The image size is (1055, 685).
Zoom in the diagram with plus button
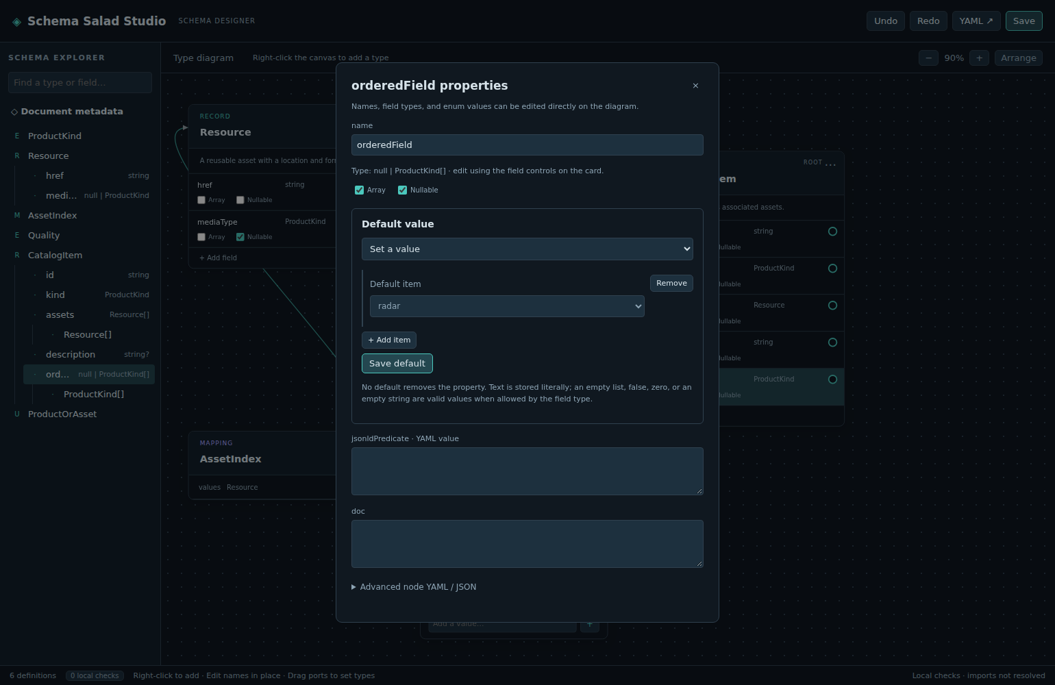coord(979,58)
